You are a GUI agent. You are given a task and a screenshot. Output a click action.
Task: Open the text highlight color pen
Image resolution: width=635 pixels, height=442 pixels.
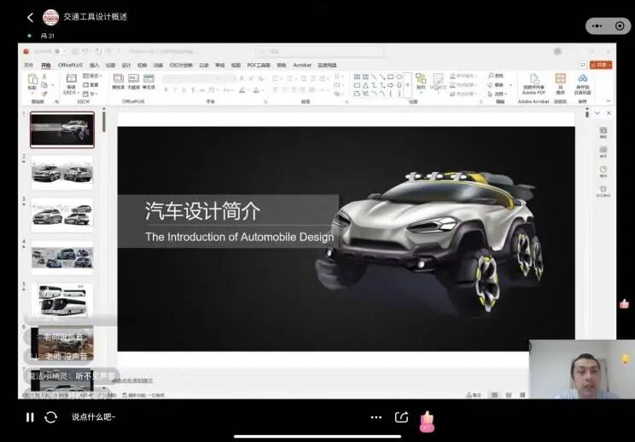(242, 90)
